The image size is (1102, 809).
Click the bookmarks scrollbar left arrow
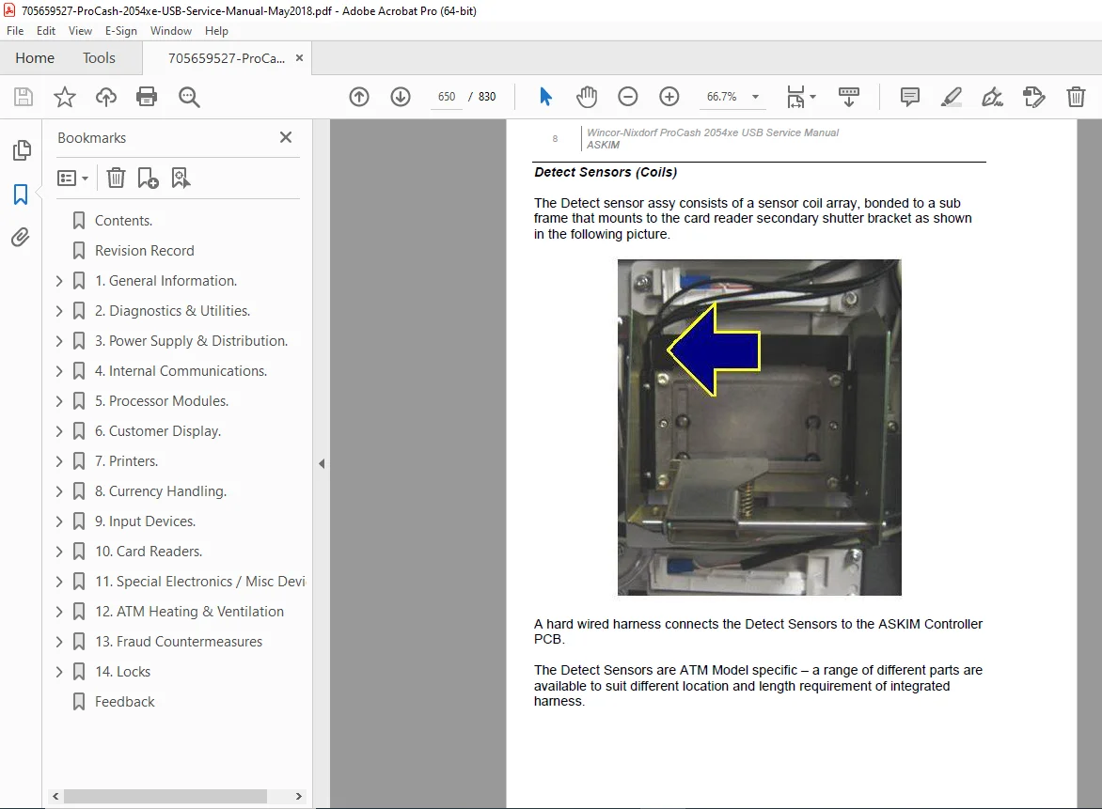(55, 797)
